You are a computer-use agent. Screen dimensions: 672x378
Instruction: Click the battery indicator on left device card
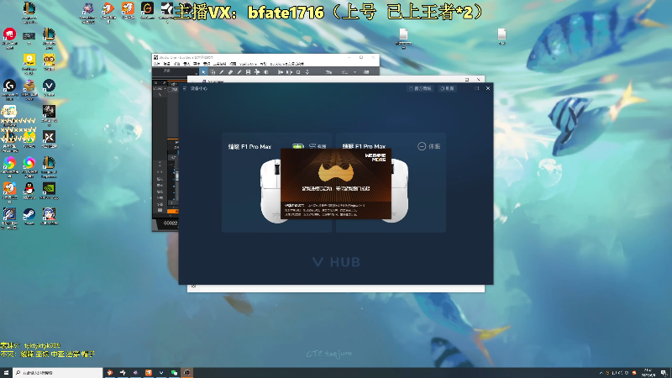[298, 146]
